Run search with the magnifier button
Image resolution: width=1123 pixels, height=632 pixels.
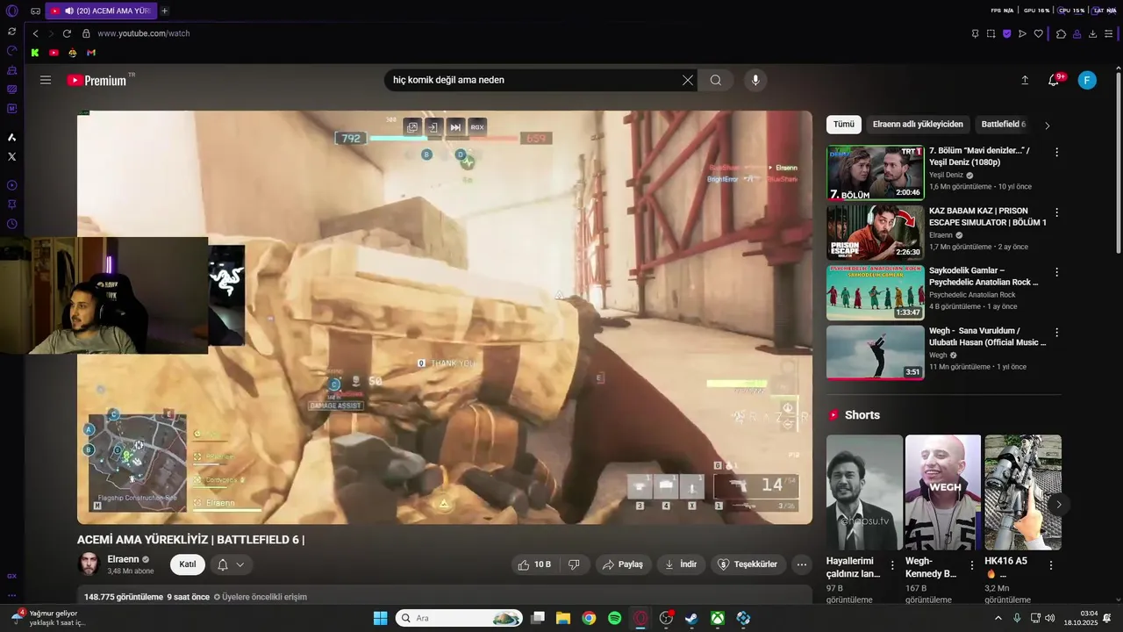[x=716, y=80]
